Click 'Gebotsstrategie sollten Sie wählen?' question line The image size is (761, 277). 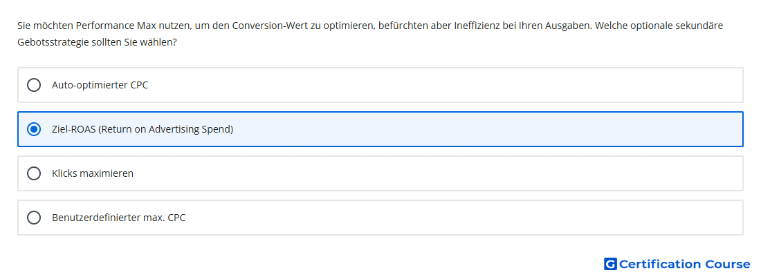click(97, 43)
